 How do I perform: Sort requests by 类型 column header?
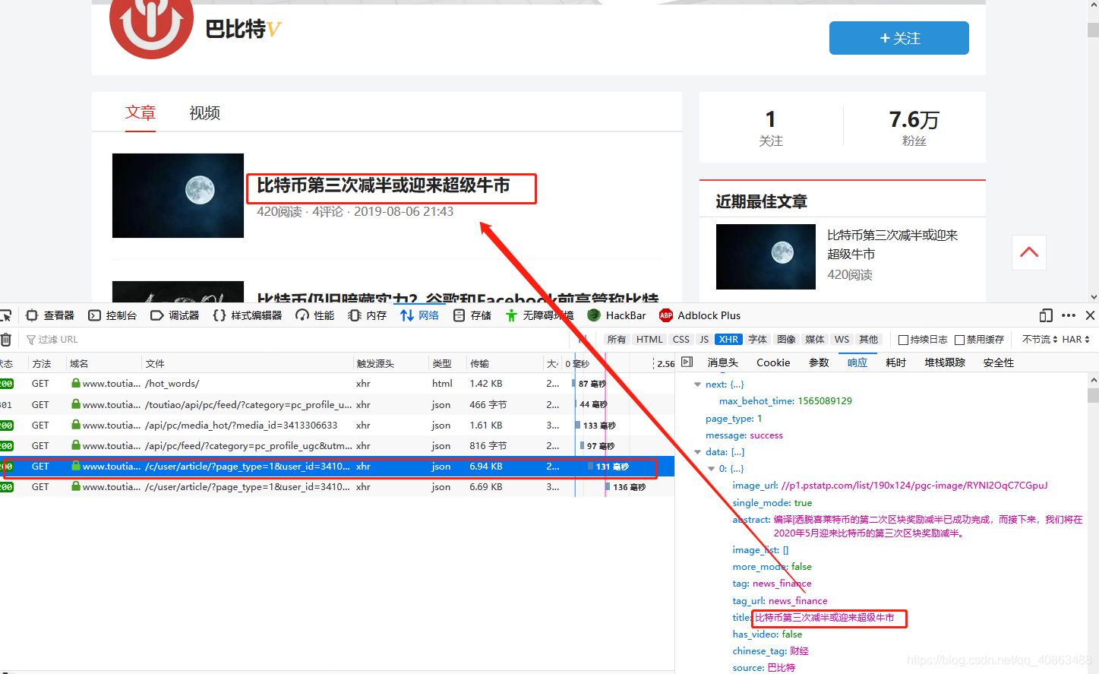[447, 363]
